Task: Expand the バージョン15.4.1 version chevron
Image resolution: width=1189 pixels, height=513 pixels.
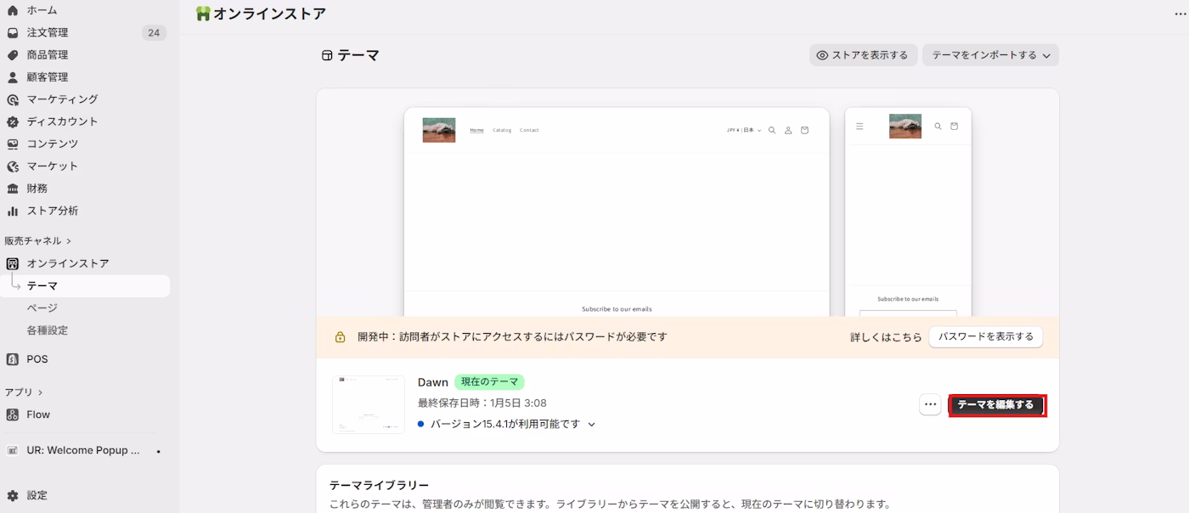Action: pyautogui.click(x=591, y=424)
